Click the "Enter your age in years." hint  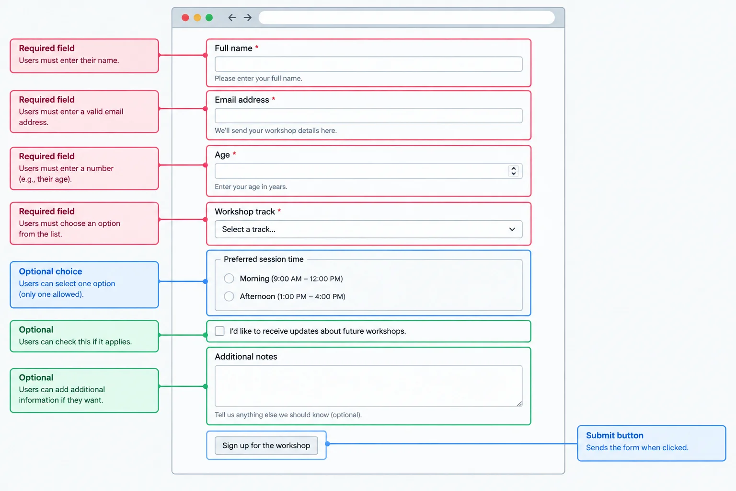coord(251,187)
